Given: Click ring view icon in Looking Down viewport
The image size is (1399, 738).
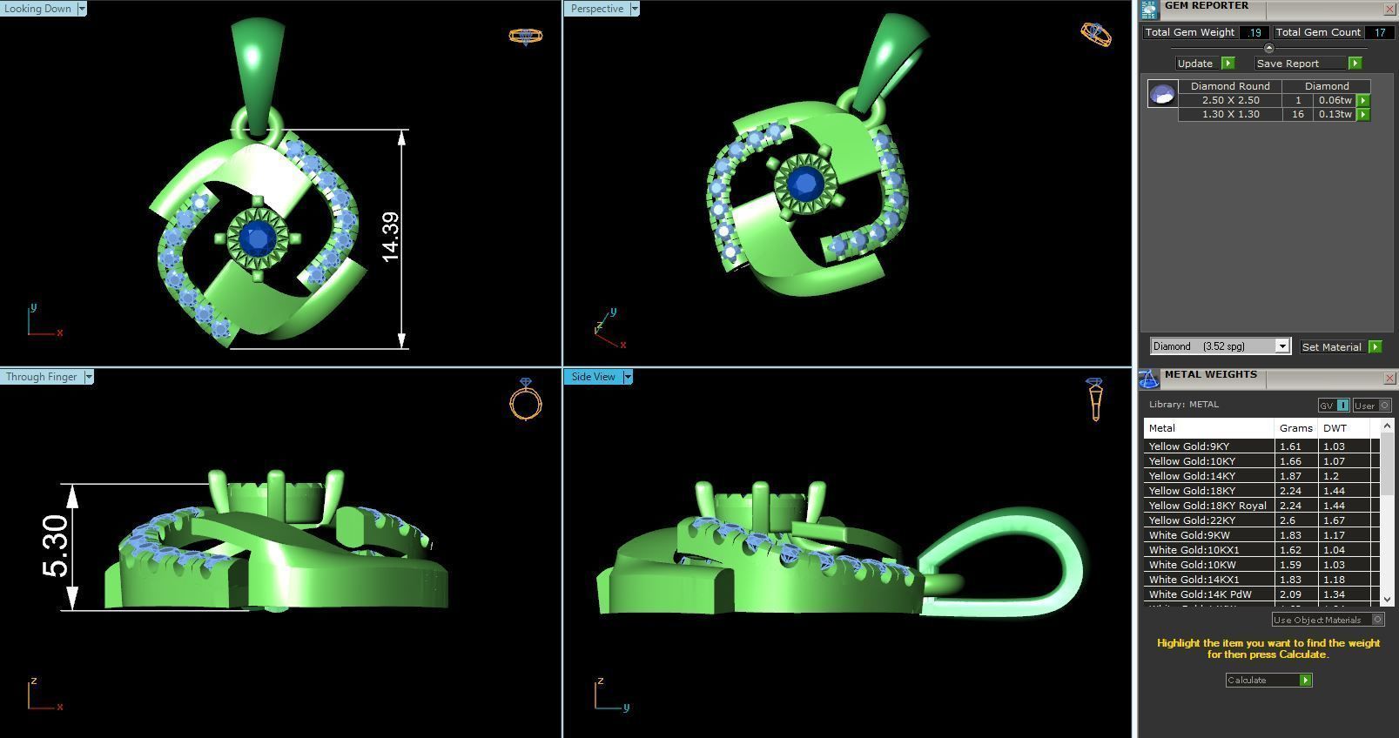Looking at the screenshot, I should [x=525, y=36].
